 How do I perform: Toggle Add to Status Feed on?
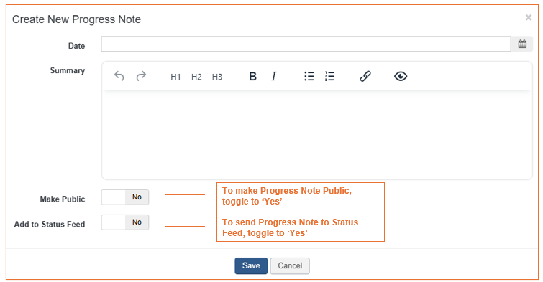125,222
